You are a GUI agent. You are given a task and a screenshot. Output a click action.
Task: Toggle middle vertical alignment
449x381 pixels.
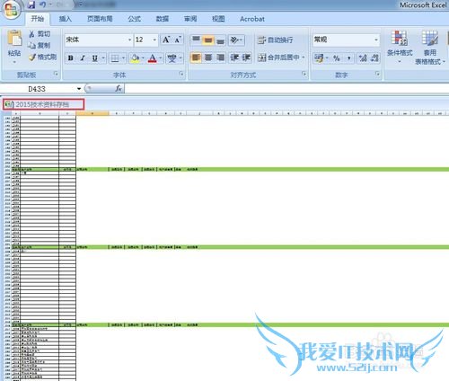point(208,40)
